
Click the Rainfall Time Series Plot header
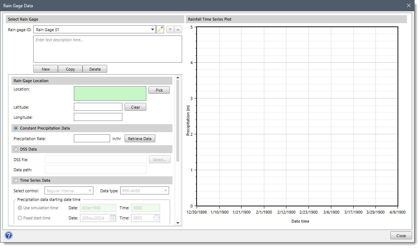(296, 19)
